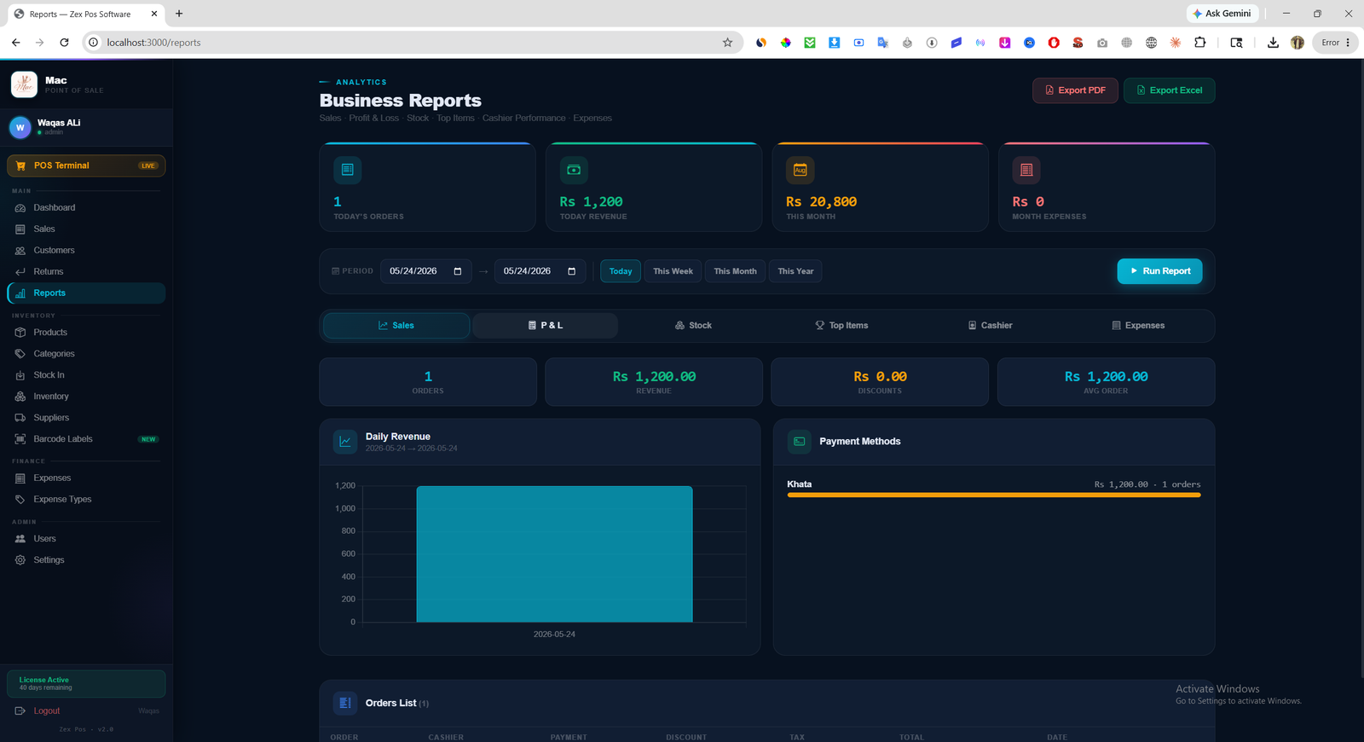Open the Dashboard sidebar item
Viewport: 1364px width, 742px height.
click(x=85, y=207)
